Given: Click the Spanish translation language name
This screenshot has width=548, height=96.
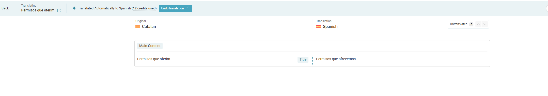Looking at the screenshot, I should tap(330, 27).
